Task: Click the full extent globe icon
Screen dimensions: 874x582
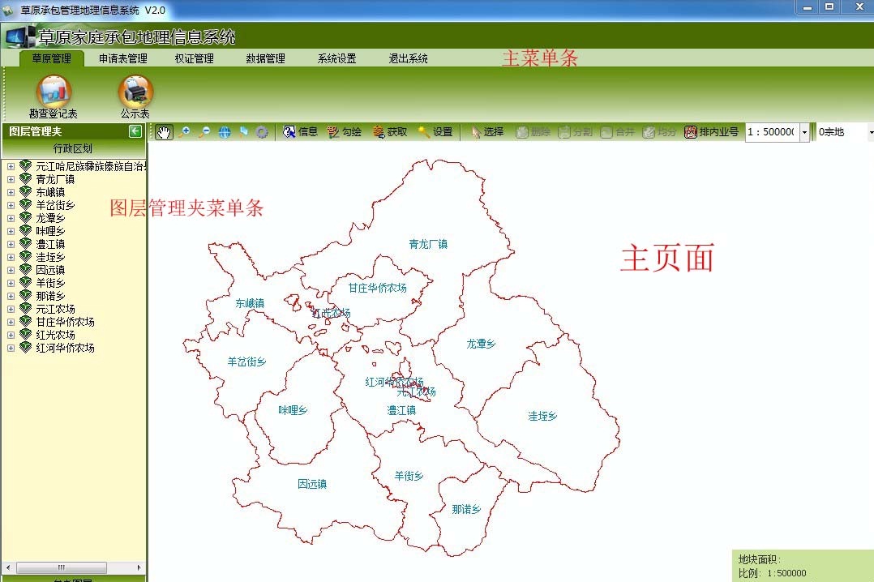Action: coord(225,132)
